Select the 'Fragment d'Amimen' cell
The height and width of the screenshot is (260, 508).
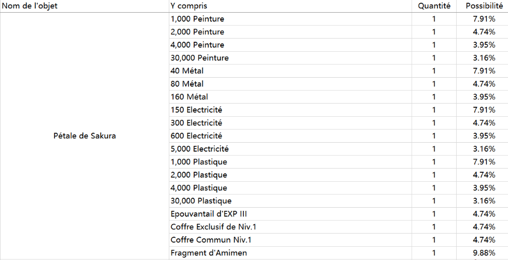click(x=291, y=253)
